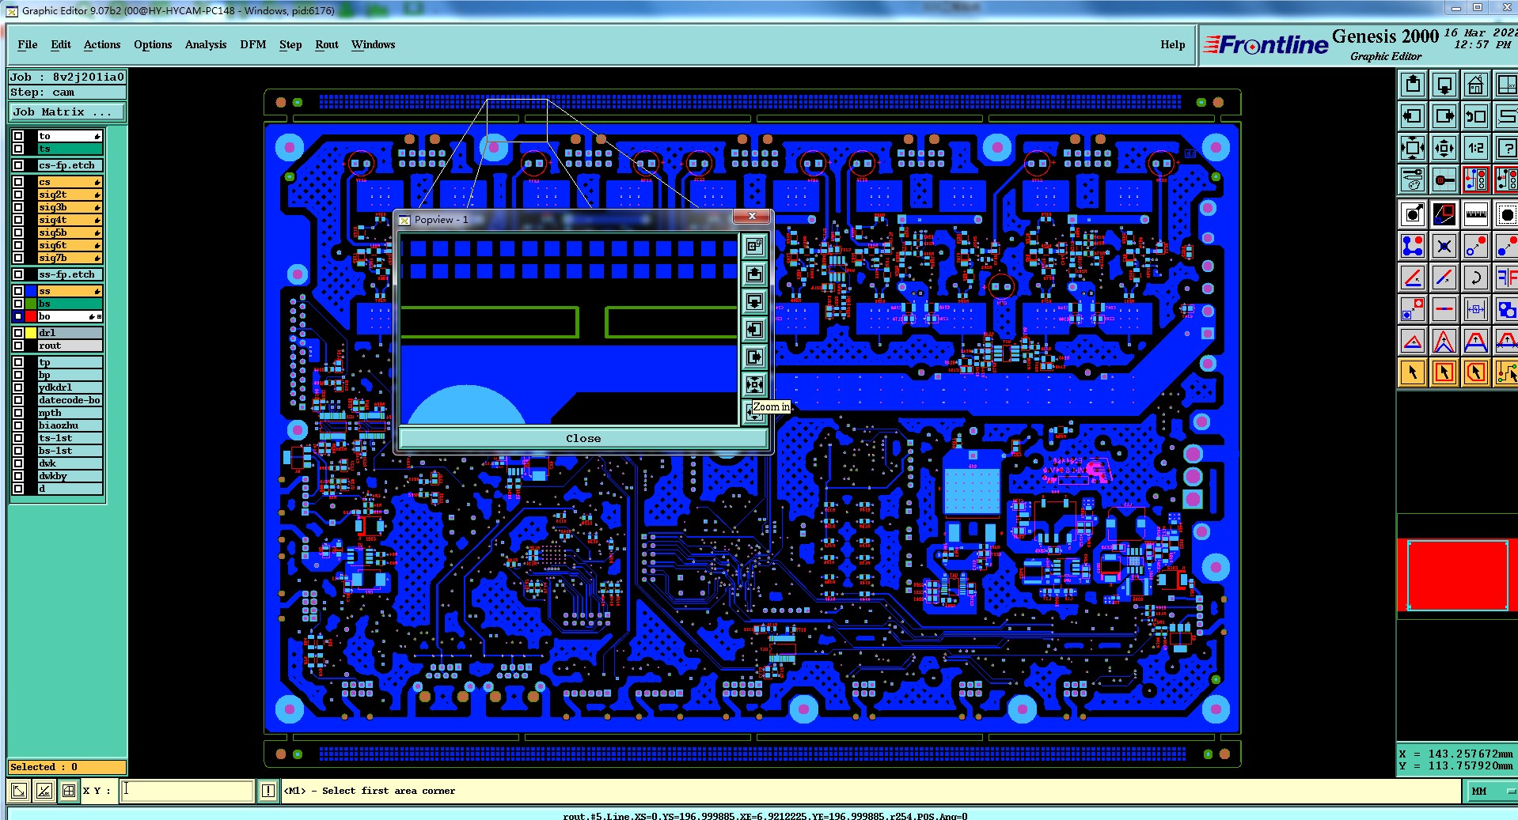Image resolution: width=1518 pixels, height=820 pixels.
Task: Pan down in the Popview window
Action: [x=754, y=301]
